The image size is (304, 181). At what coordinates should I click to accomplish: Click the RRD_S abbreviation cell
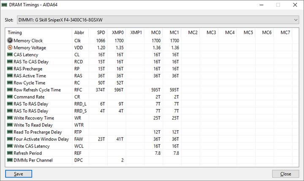(x=80, y=111)
